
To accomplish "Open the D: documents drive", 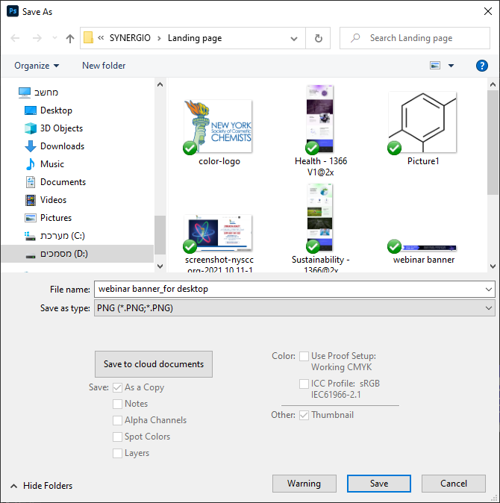I will pos(78,254).
